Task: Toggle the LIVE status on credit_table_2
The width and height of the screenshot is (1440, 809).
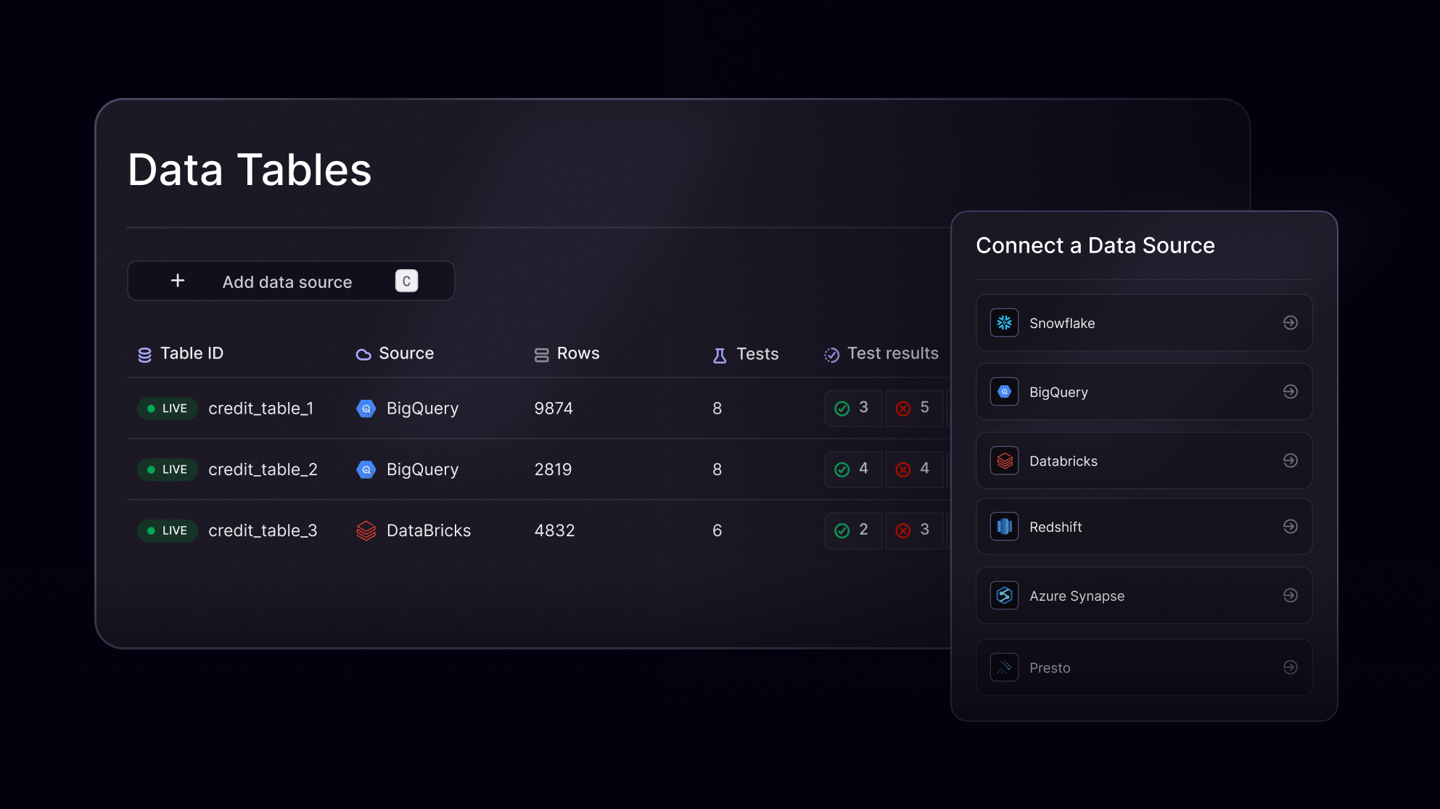Action: 167,469
